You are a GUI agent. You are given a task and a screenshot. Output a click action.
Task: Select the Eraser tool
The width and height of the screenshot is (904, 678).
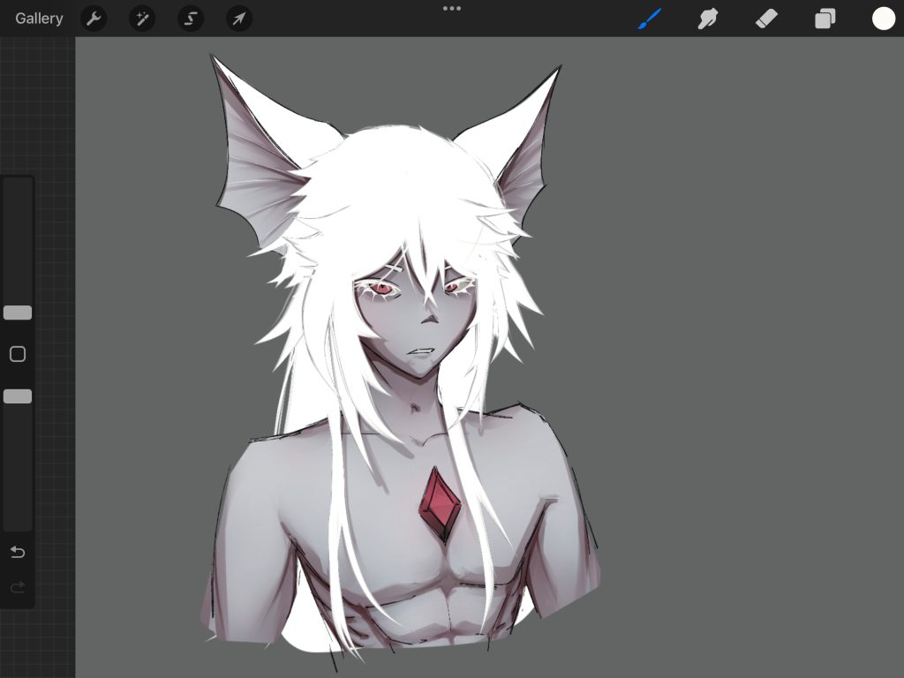click(766, 19)
